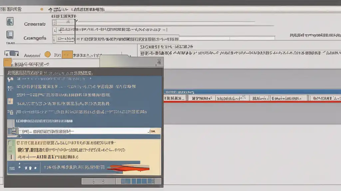Click the blue title strip above the right table
This screenshot has width=341, height=191.
pos(252,92)
